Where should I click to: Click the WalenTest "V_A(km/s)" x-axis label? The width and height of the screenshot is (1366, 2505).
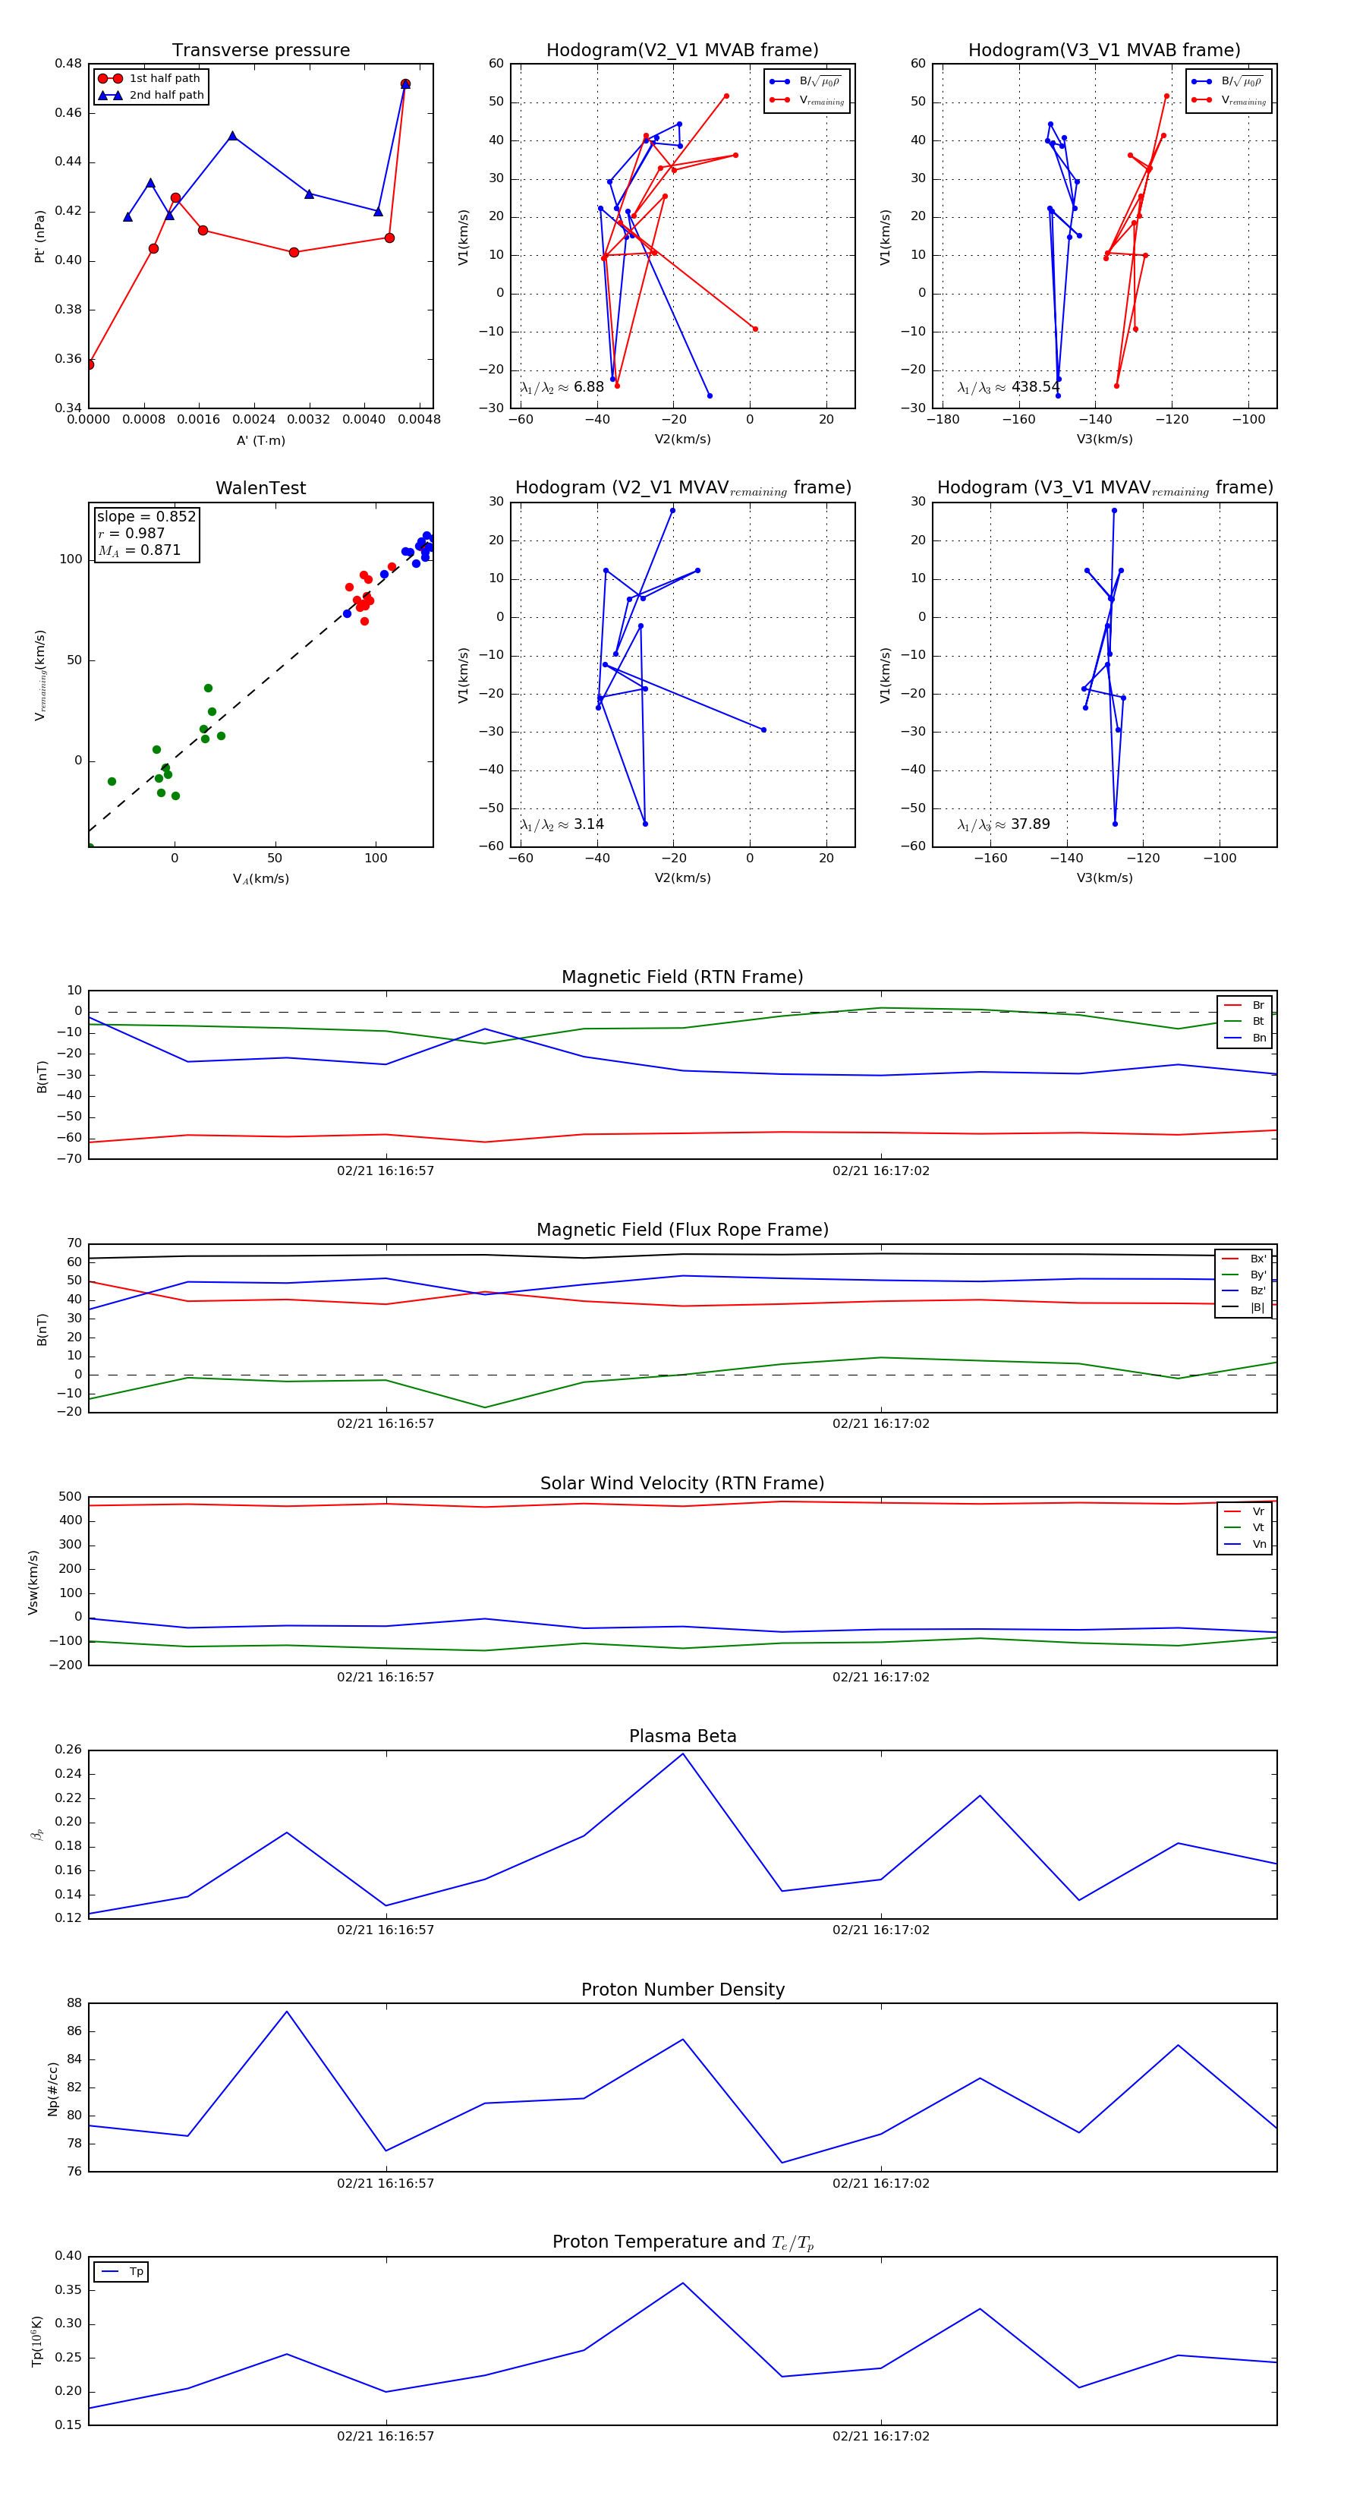pos(260,879)
